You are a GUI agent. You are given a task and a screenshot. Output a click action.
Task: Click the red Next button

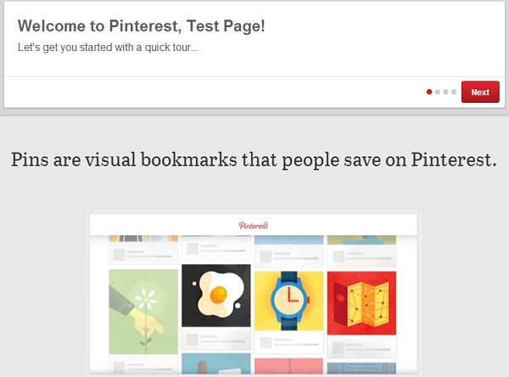pos(480,92)
